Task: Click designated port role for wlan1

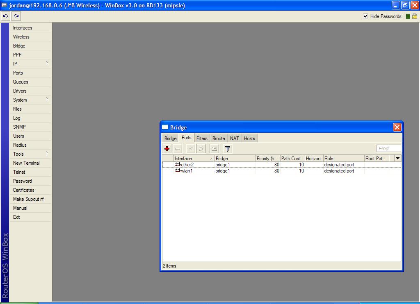Action: click(x=339, y=171)
